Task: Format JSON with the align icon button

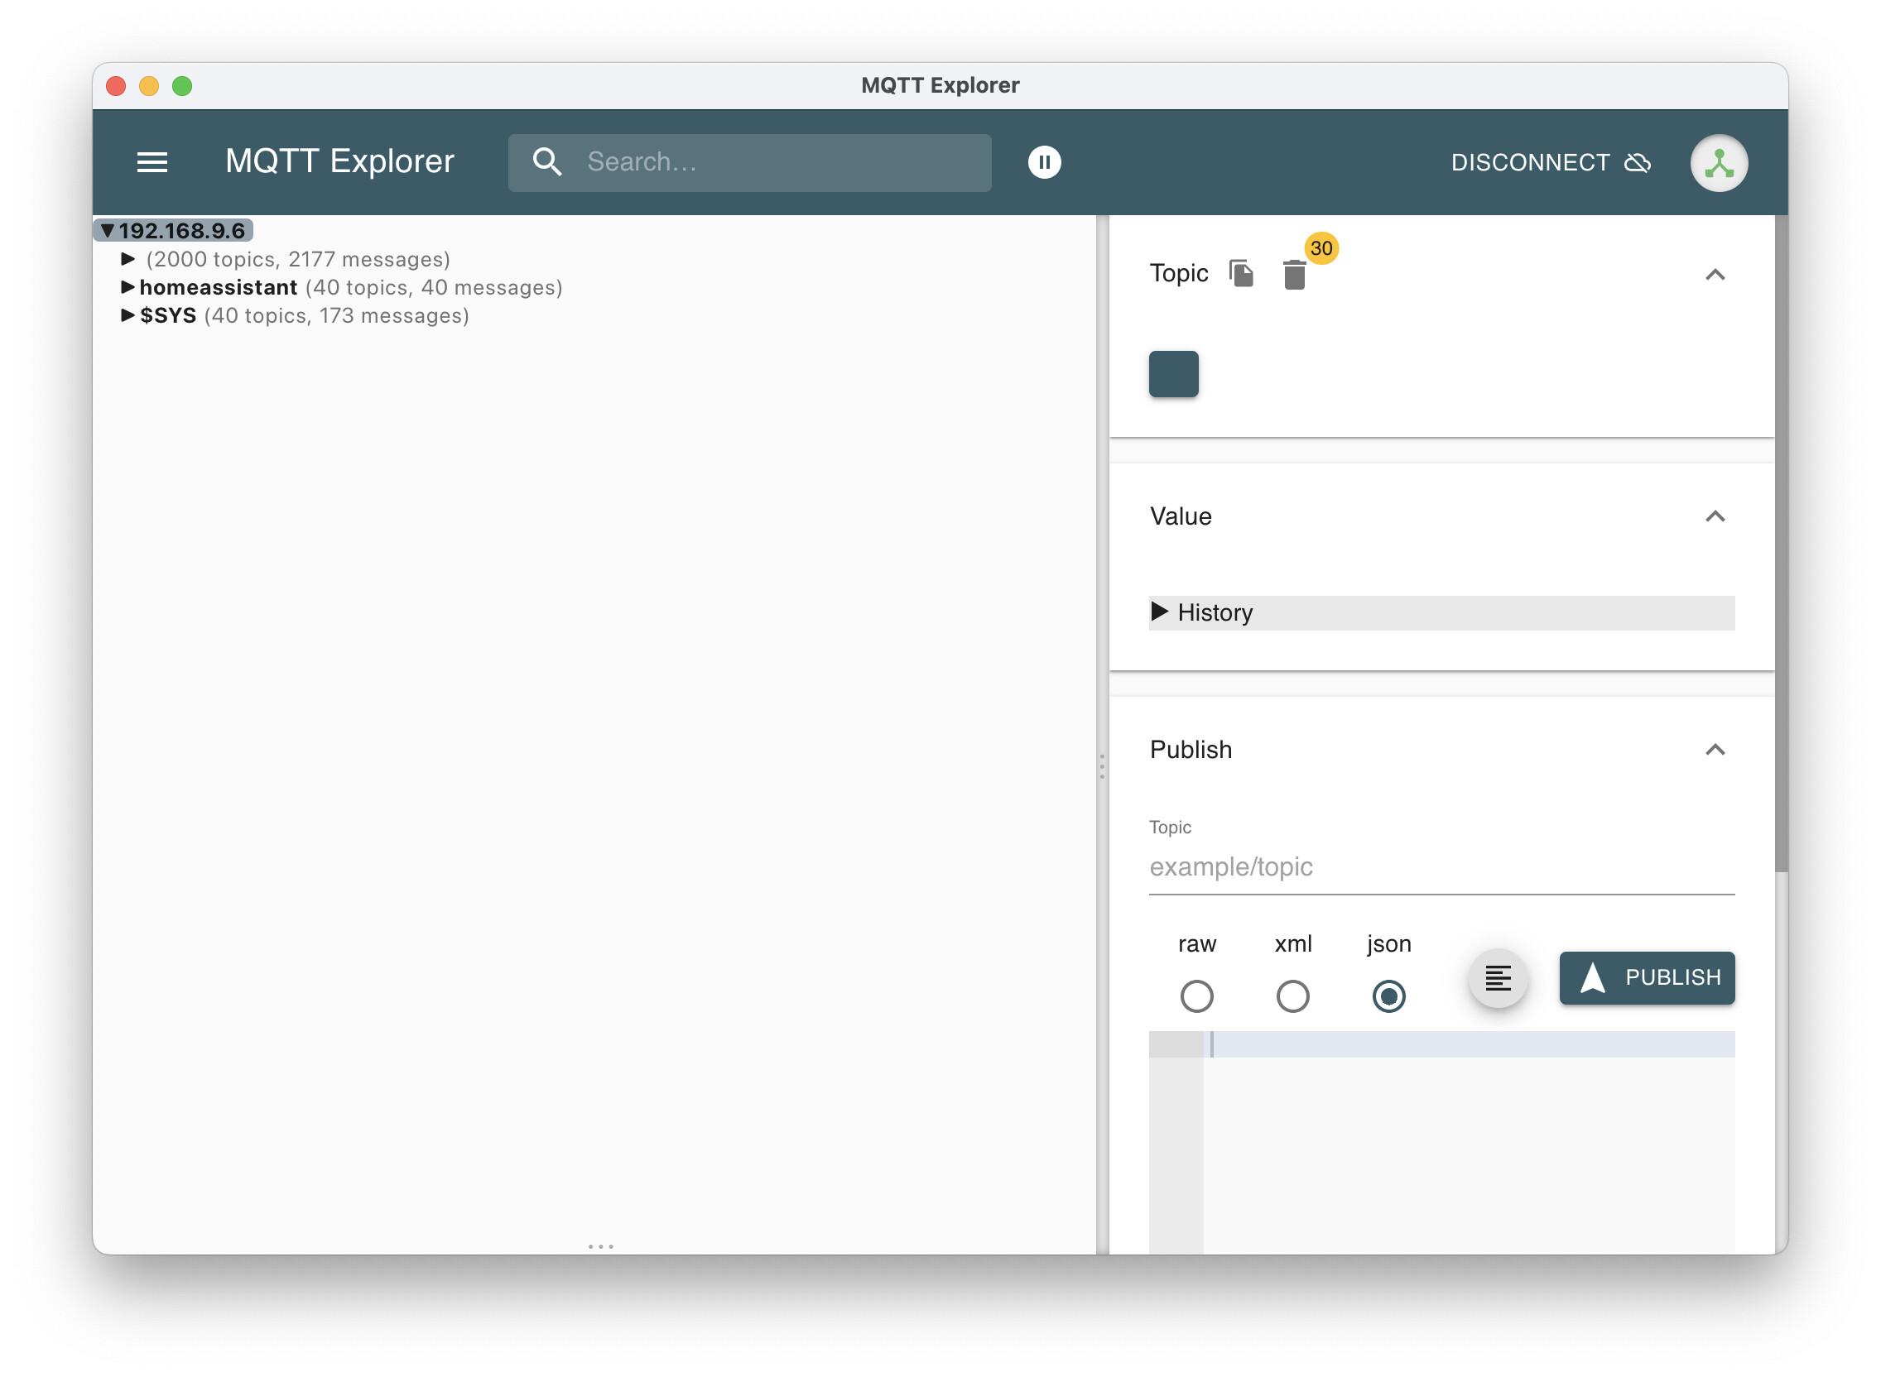Action: pyautogui.click(x=1498, y=978)
